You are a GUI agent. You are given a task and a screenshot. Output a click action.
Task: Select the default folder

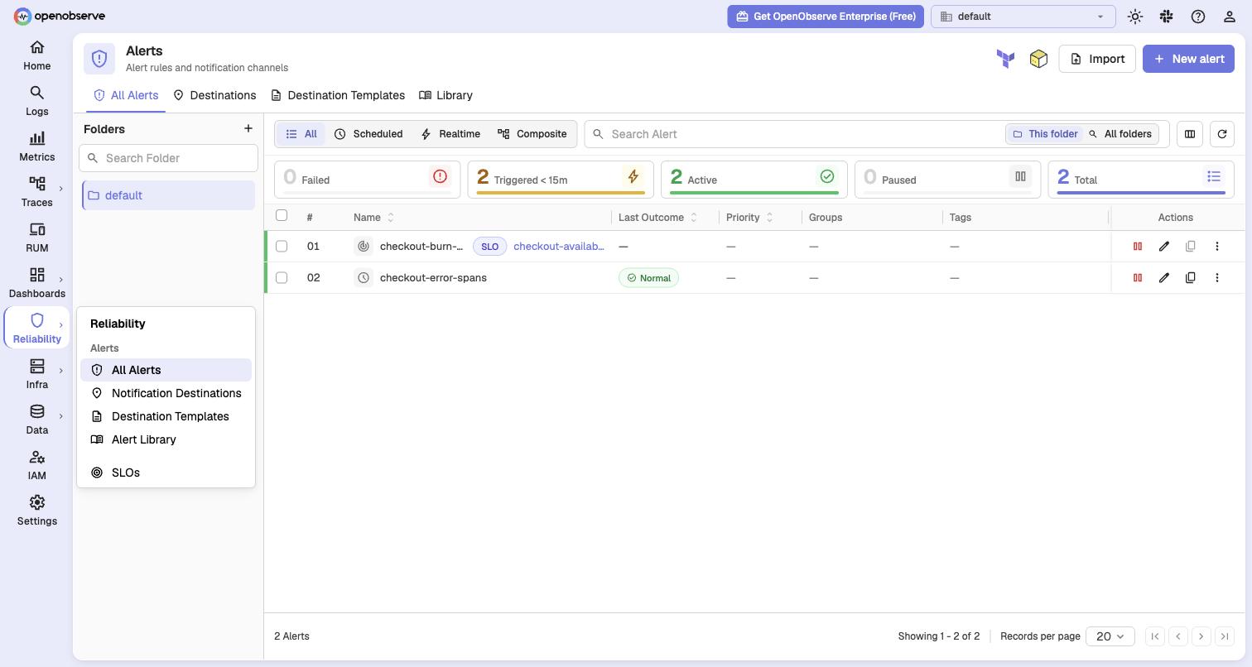coord(168,195)
